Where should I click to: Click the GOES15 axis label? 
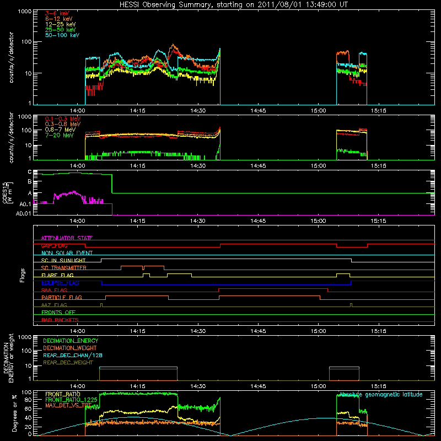click(x=7, y=193)
